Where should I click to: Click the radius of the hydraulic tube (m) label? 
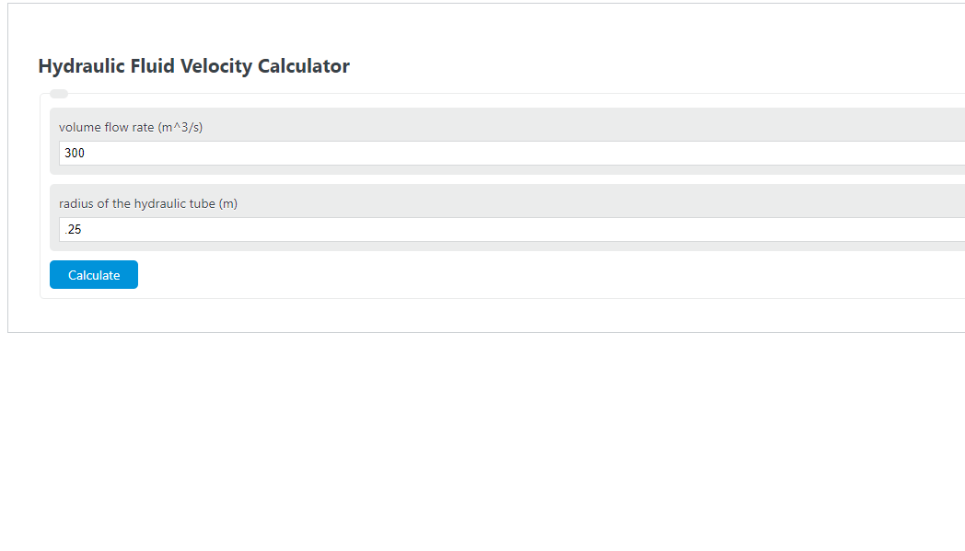pyautogui.click(x=147, y=203)
